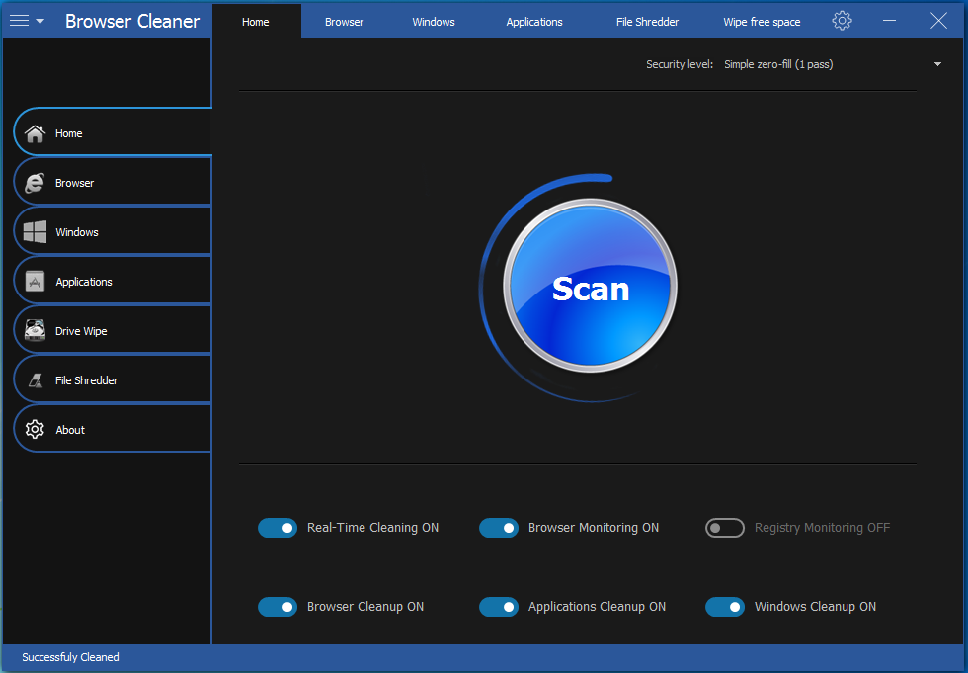Click the Browser Cleaner title text

(132, 21)
